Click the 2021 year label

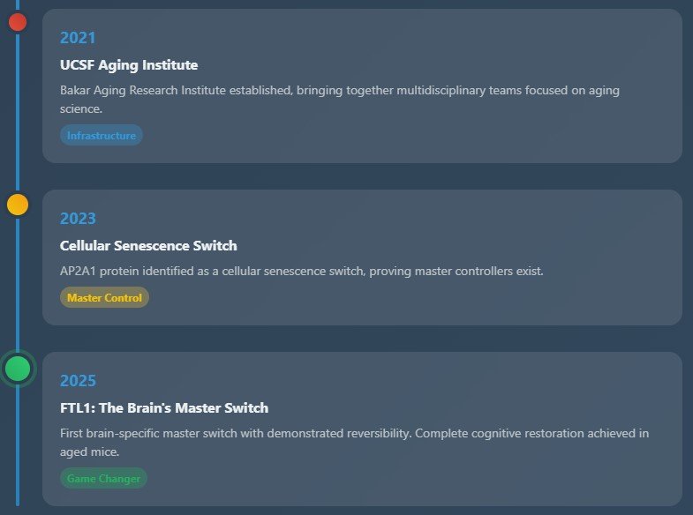[x=78, y=38]
